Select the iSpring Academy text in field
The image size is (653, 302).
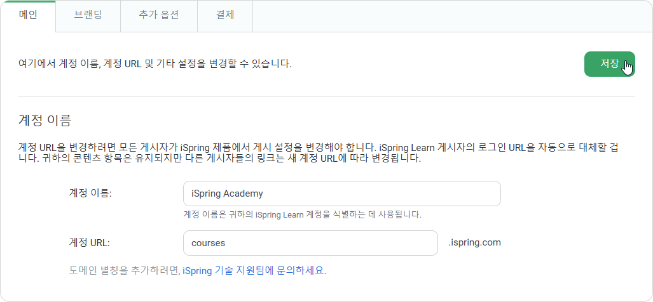(x=227, y=194)
